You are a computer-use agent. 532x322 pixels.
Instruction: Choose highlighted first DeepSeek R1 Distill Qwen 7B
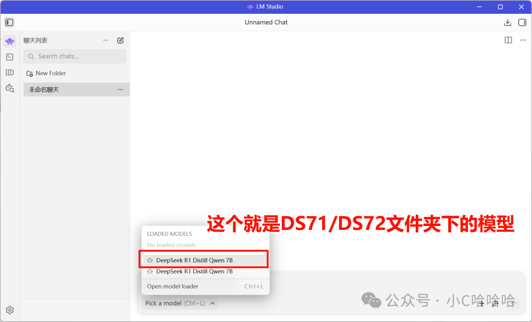point(204,260)
